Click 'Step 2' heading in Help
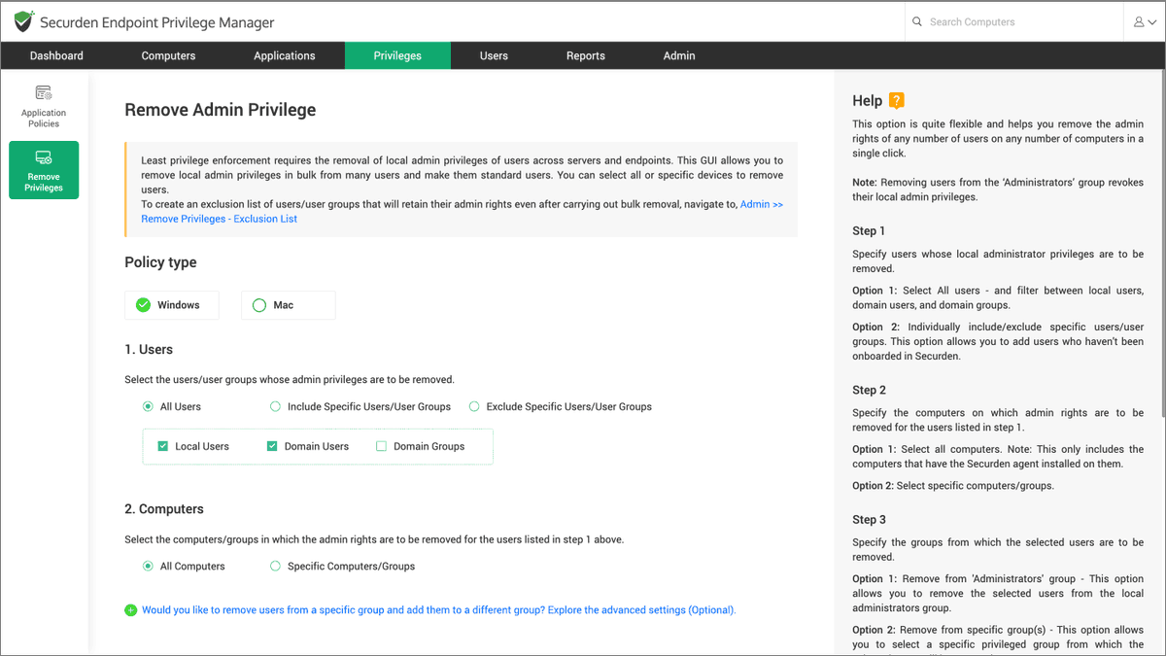This screenshot has width=1166, height=656. 869,390
